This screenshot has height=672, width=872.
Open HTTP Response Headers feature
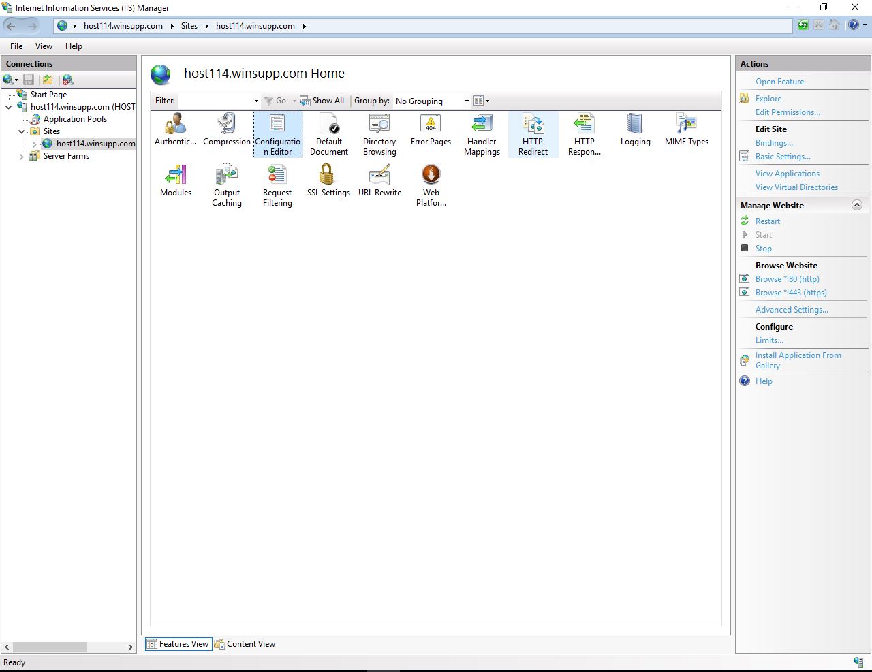pos(584,134)
